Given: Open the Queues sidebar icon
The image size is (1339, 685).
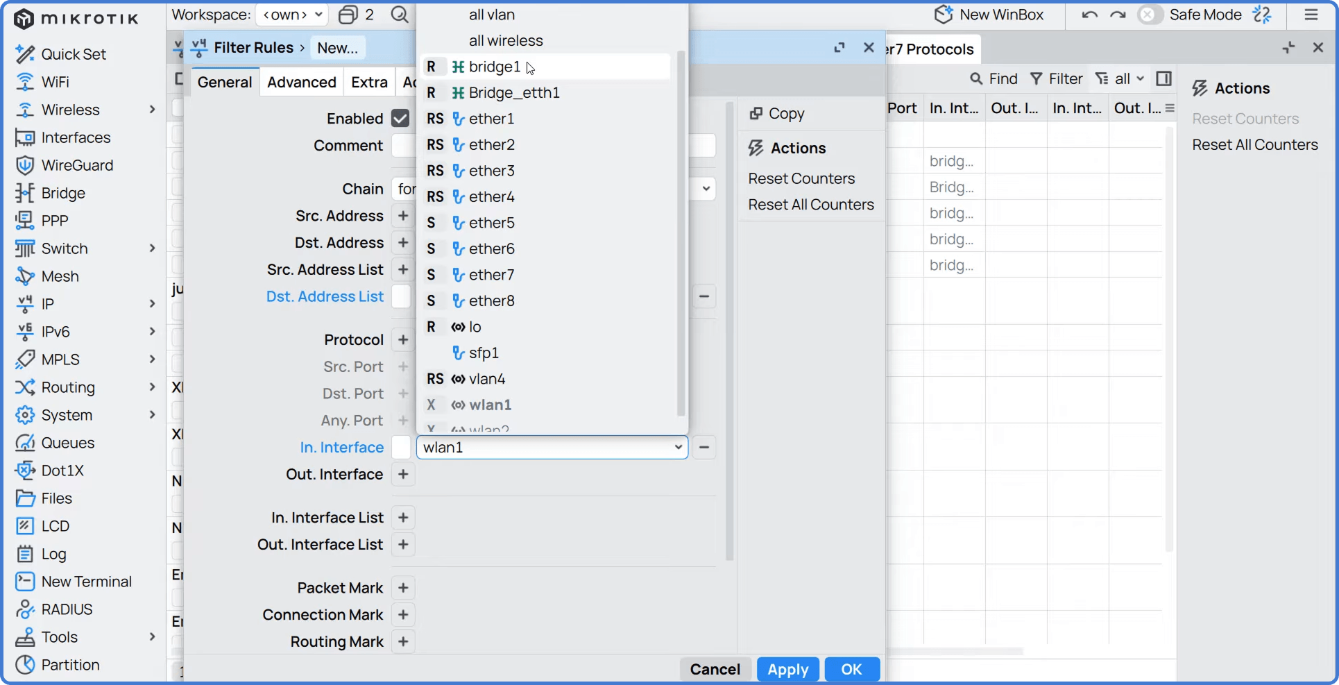Looking at the screenshot, I should 25,443.
